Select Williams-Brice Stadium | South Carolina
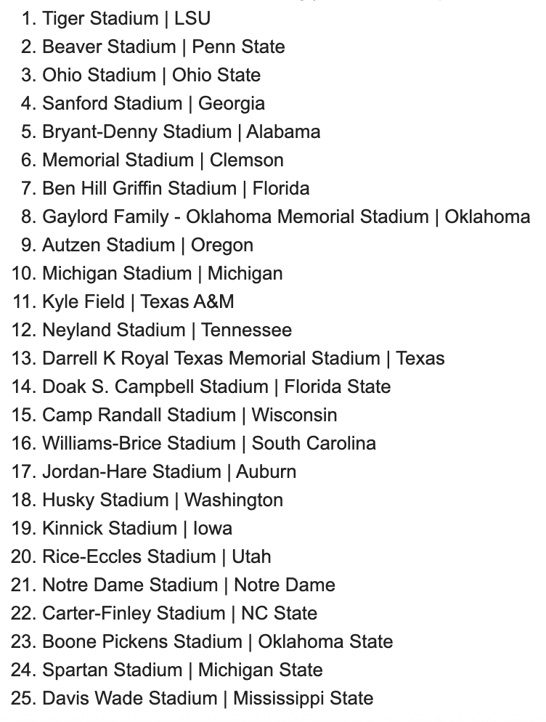The image size is (546, 722). 209,443
